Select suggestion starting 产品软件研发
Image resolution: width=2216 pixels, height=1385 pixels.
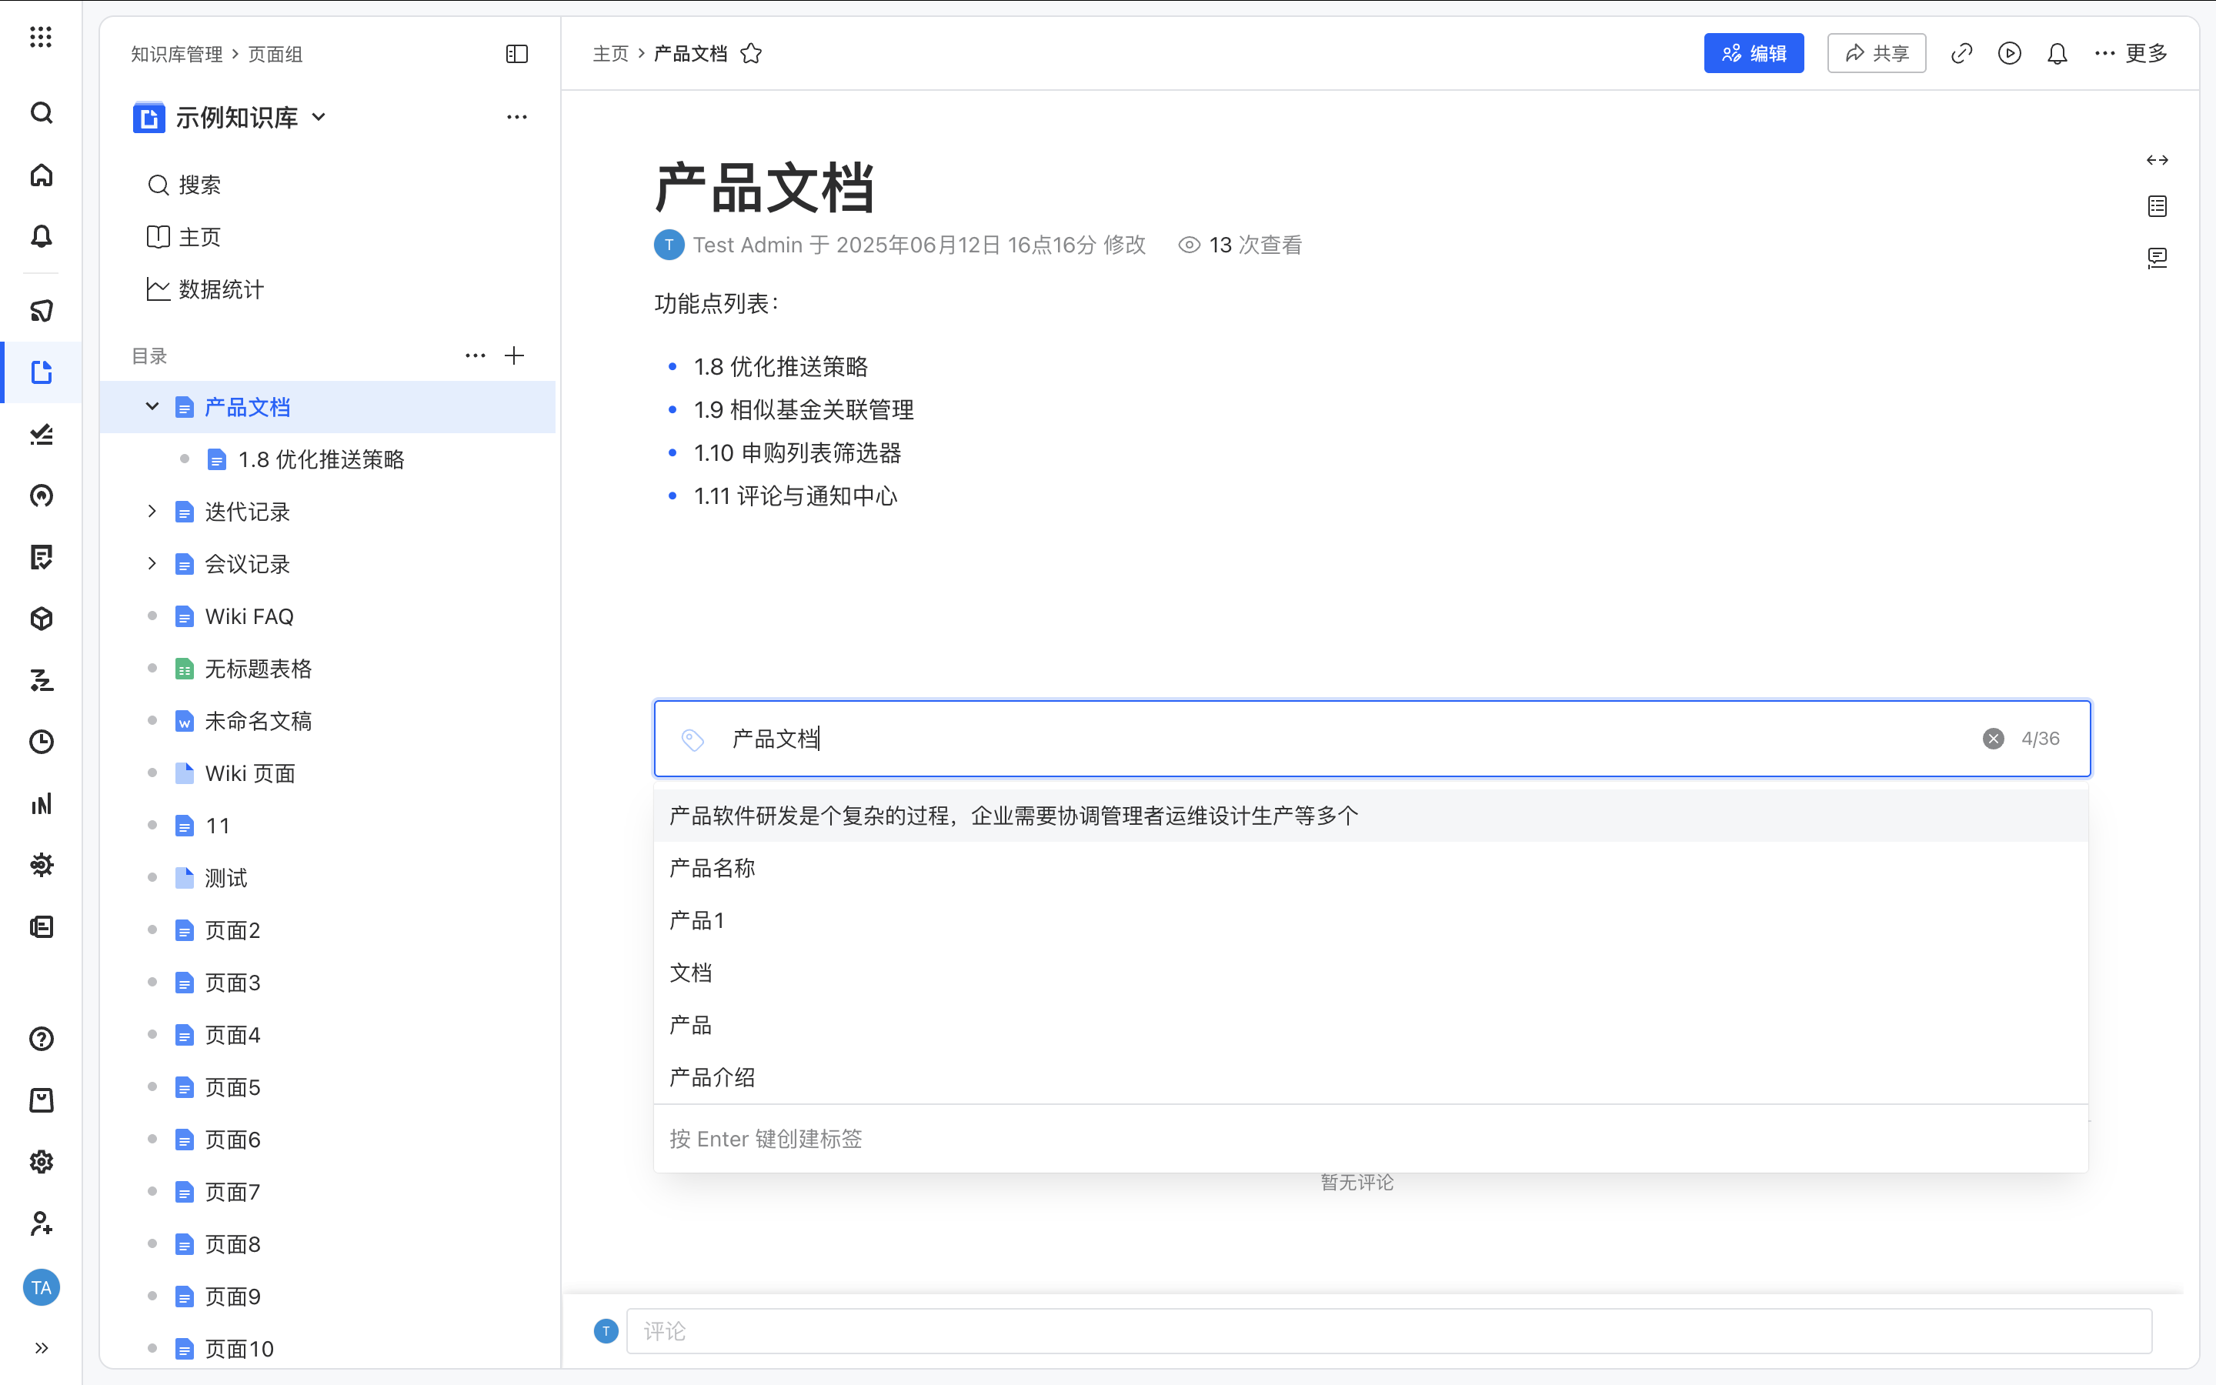[1371, 816]
